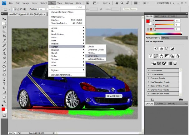Select the Eyedropper tool
The image size is (189, 135).
click(x=4, y=40)
